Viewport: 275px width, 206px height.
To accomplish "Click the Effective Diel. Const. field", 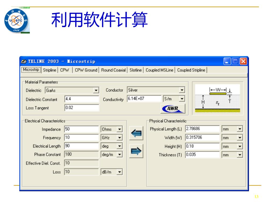I will point(81,163).
